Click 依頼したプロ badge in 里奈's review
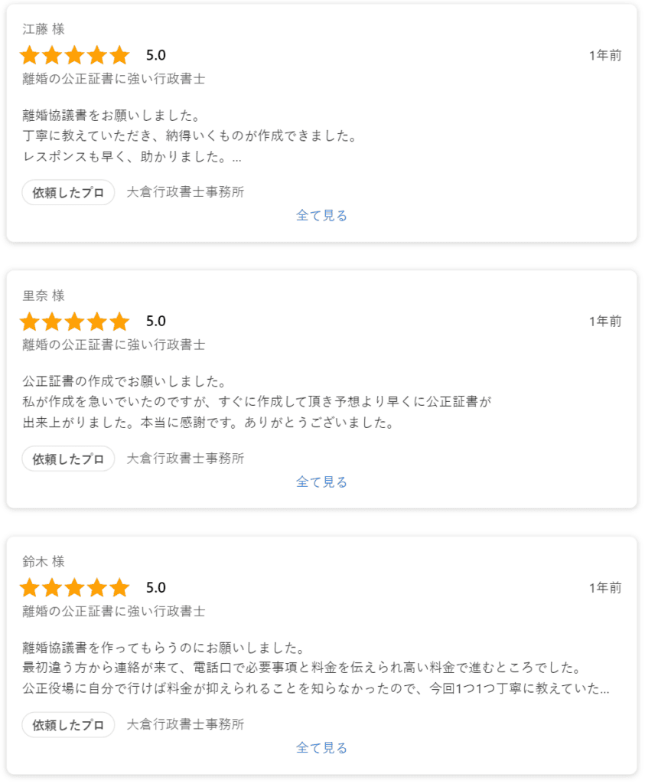 (x=68, y=459)
